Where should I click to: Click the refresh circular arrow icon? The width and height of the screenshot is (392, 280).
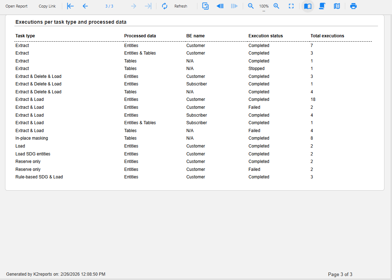tap(165, 6)
